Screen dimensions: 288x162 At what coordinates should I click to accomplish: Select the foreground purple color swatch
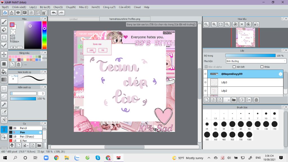[12, 25]
